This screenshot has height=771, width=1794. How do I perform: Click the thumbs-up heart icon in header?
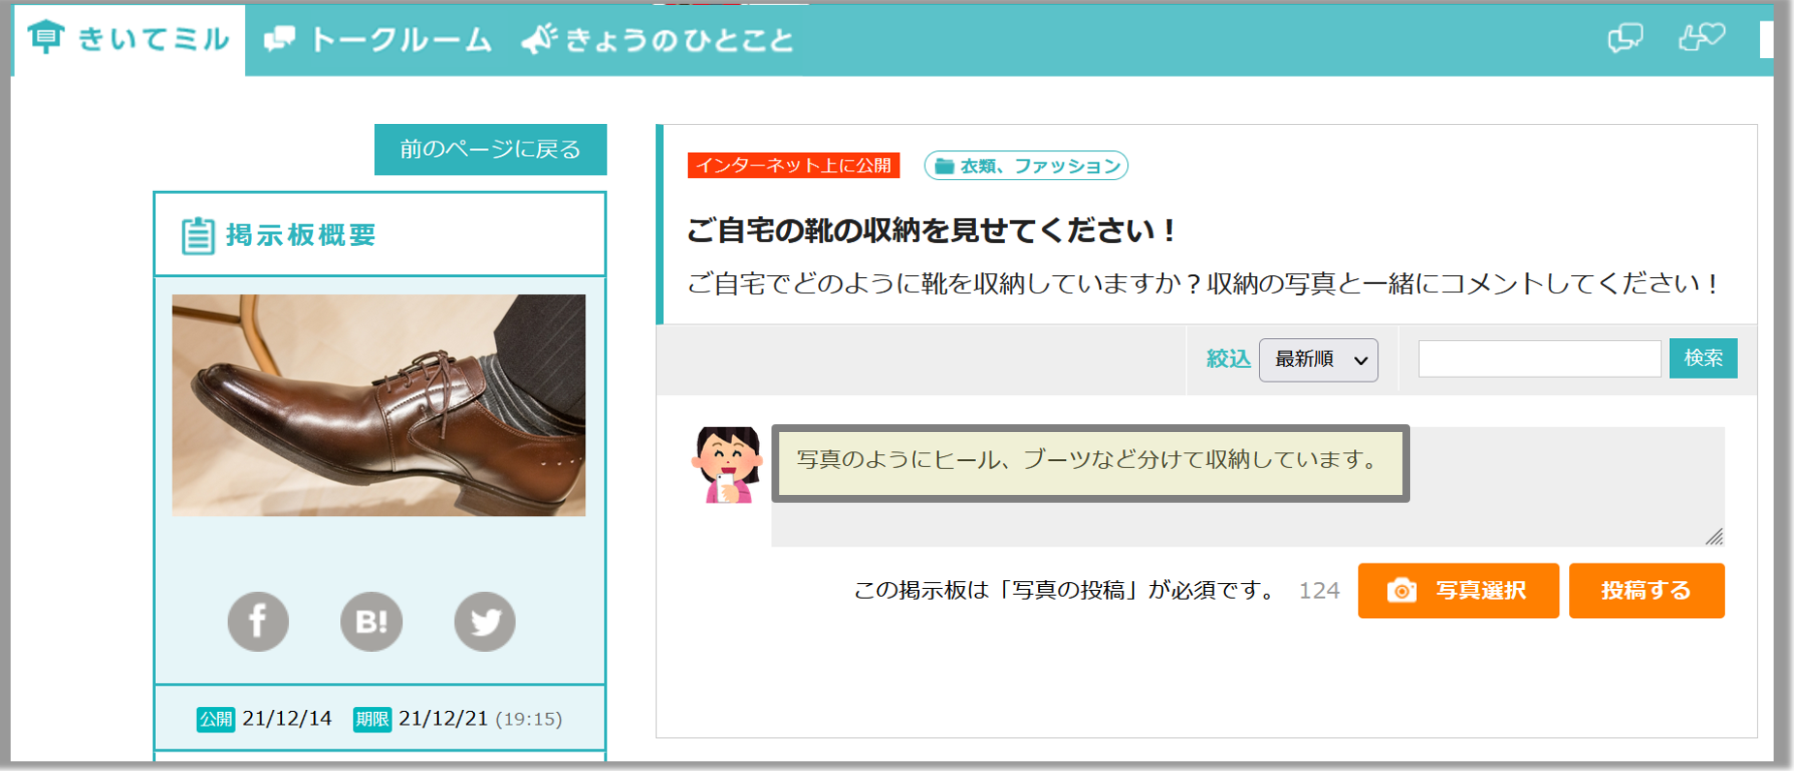click(x=1701, y=38)
